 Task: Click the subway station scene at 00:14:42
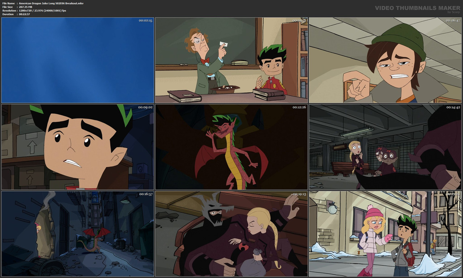point(385,147)
